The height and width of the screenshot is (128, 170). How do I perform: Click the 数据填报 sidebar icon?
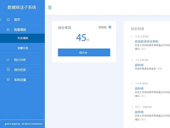coord(8,30)
